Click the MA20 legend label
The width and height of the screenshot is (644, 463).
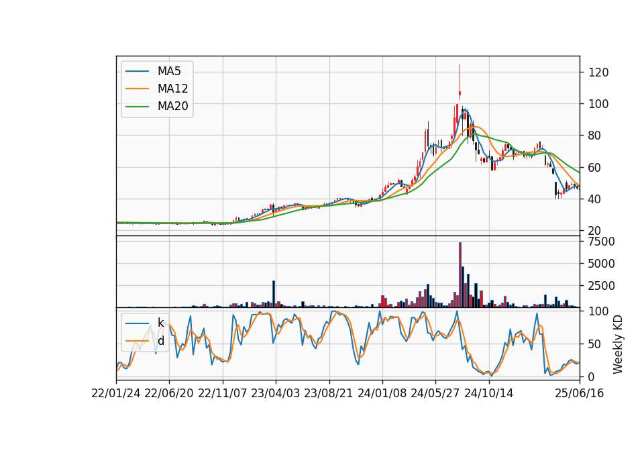[x=172, y=107]
